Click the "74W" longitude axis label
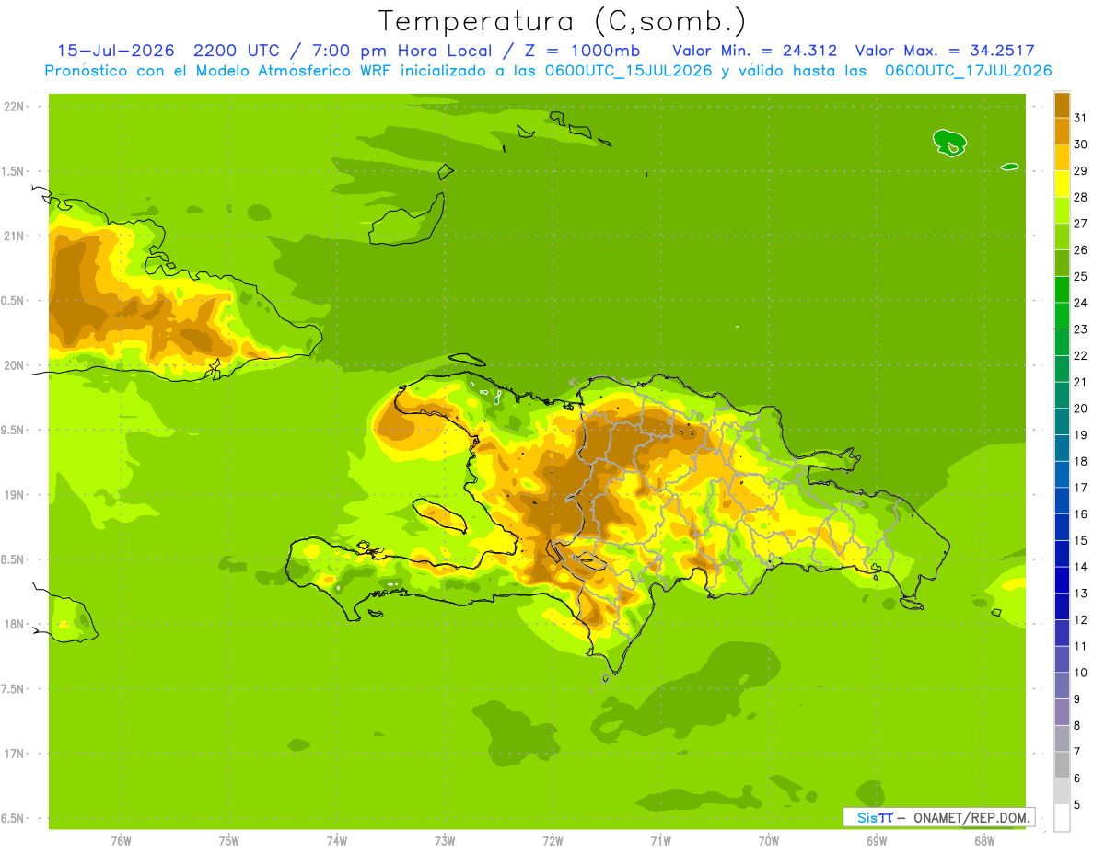Viewport: 1105px width, 853px height. [x=337, y=841]
